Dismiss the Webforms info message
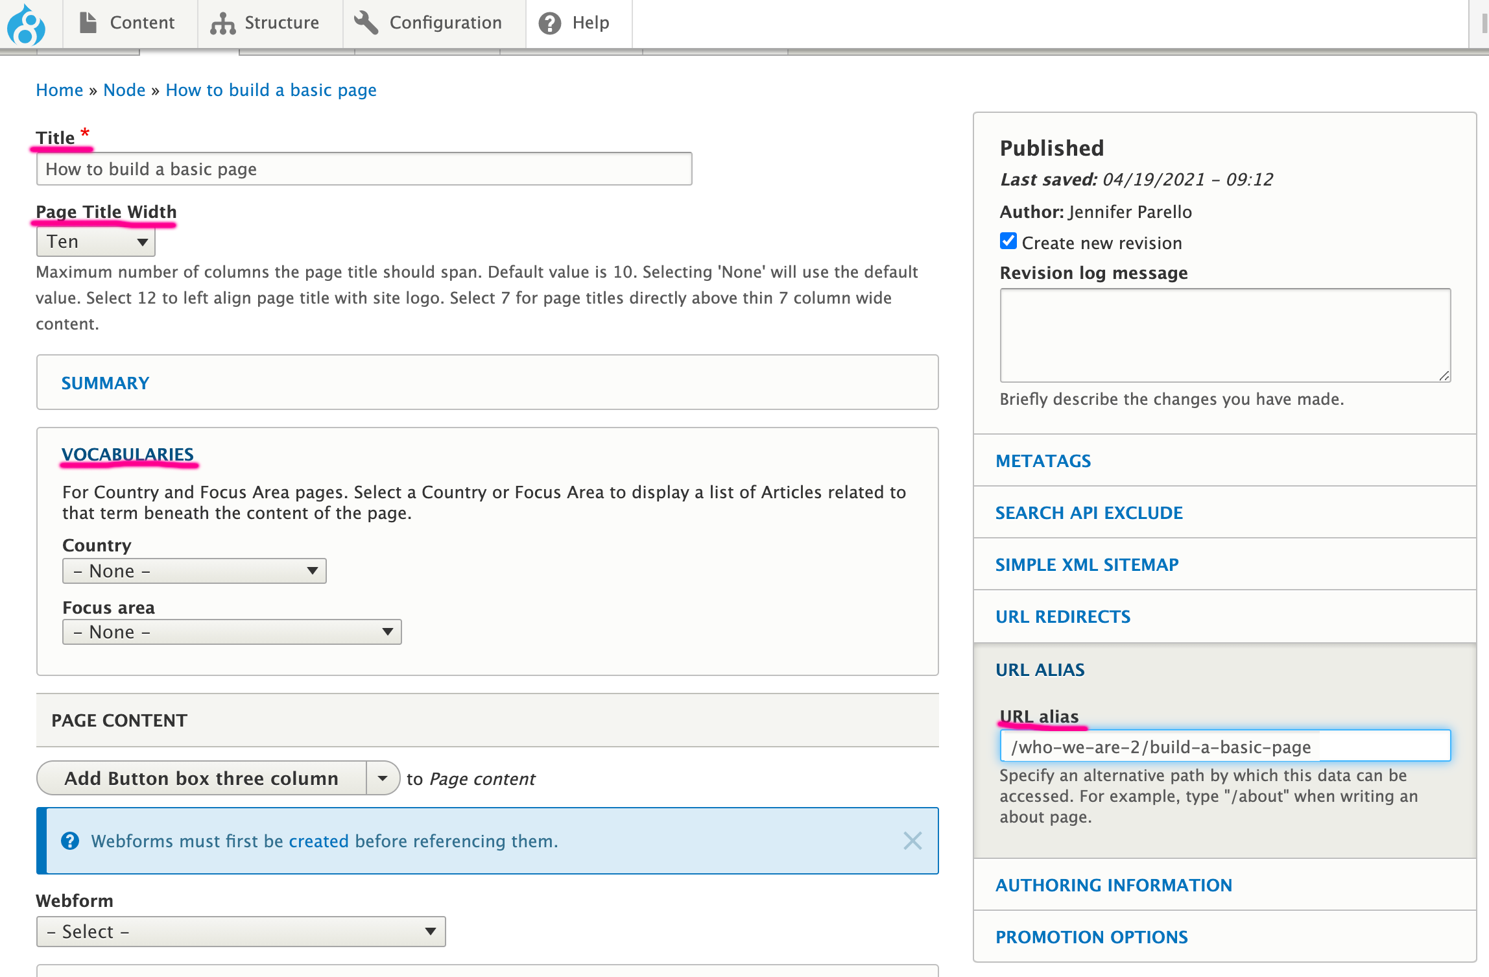This screenshot has height=977, width=1489. click(x=912, y=841)
